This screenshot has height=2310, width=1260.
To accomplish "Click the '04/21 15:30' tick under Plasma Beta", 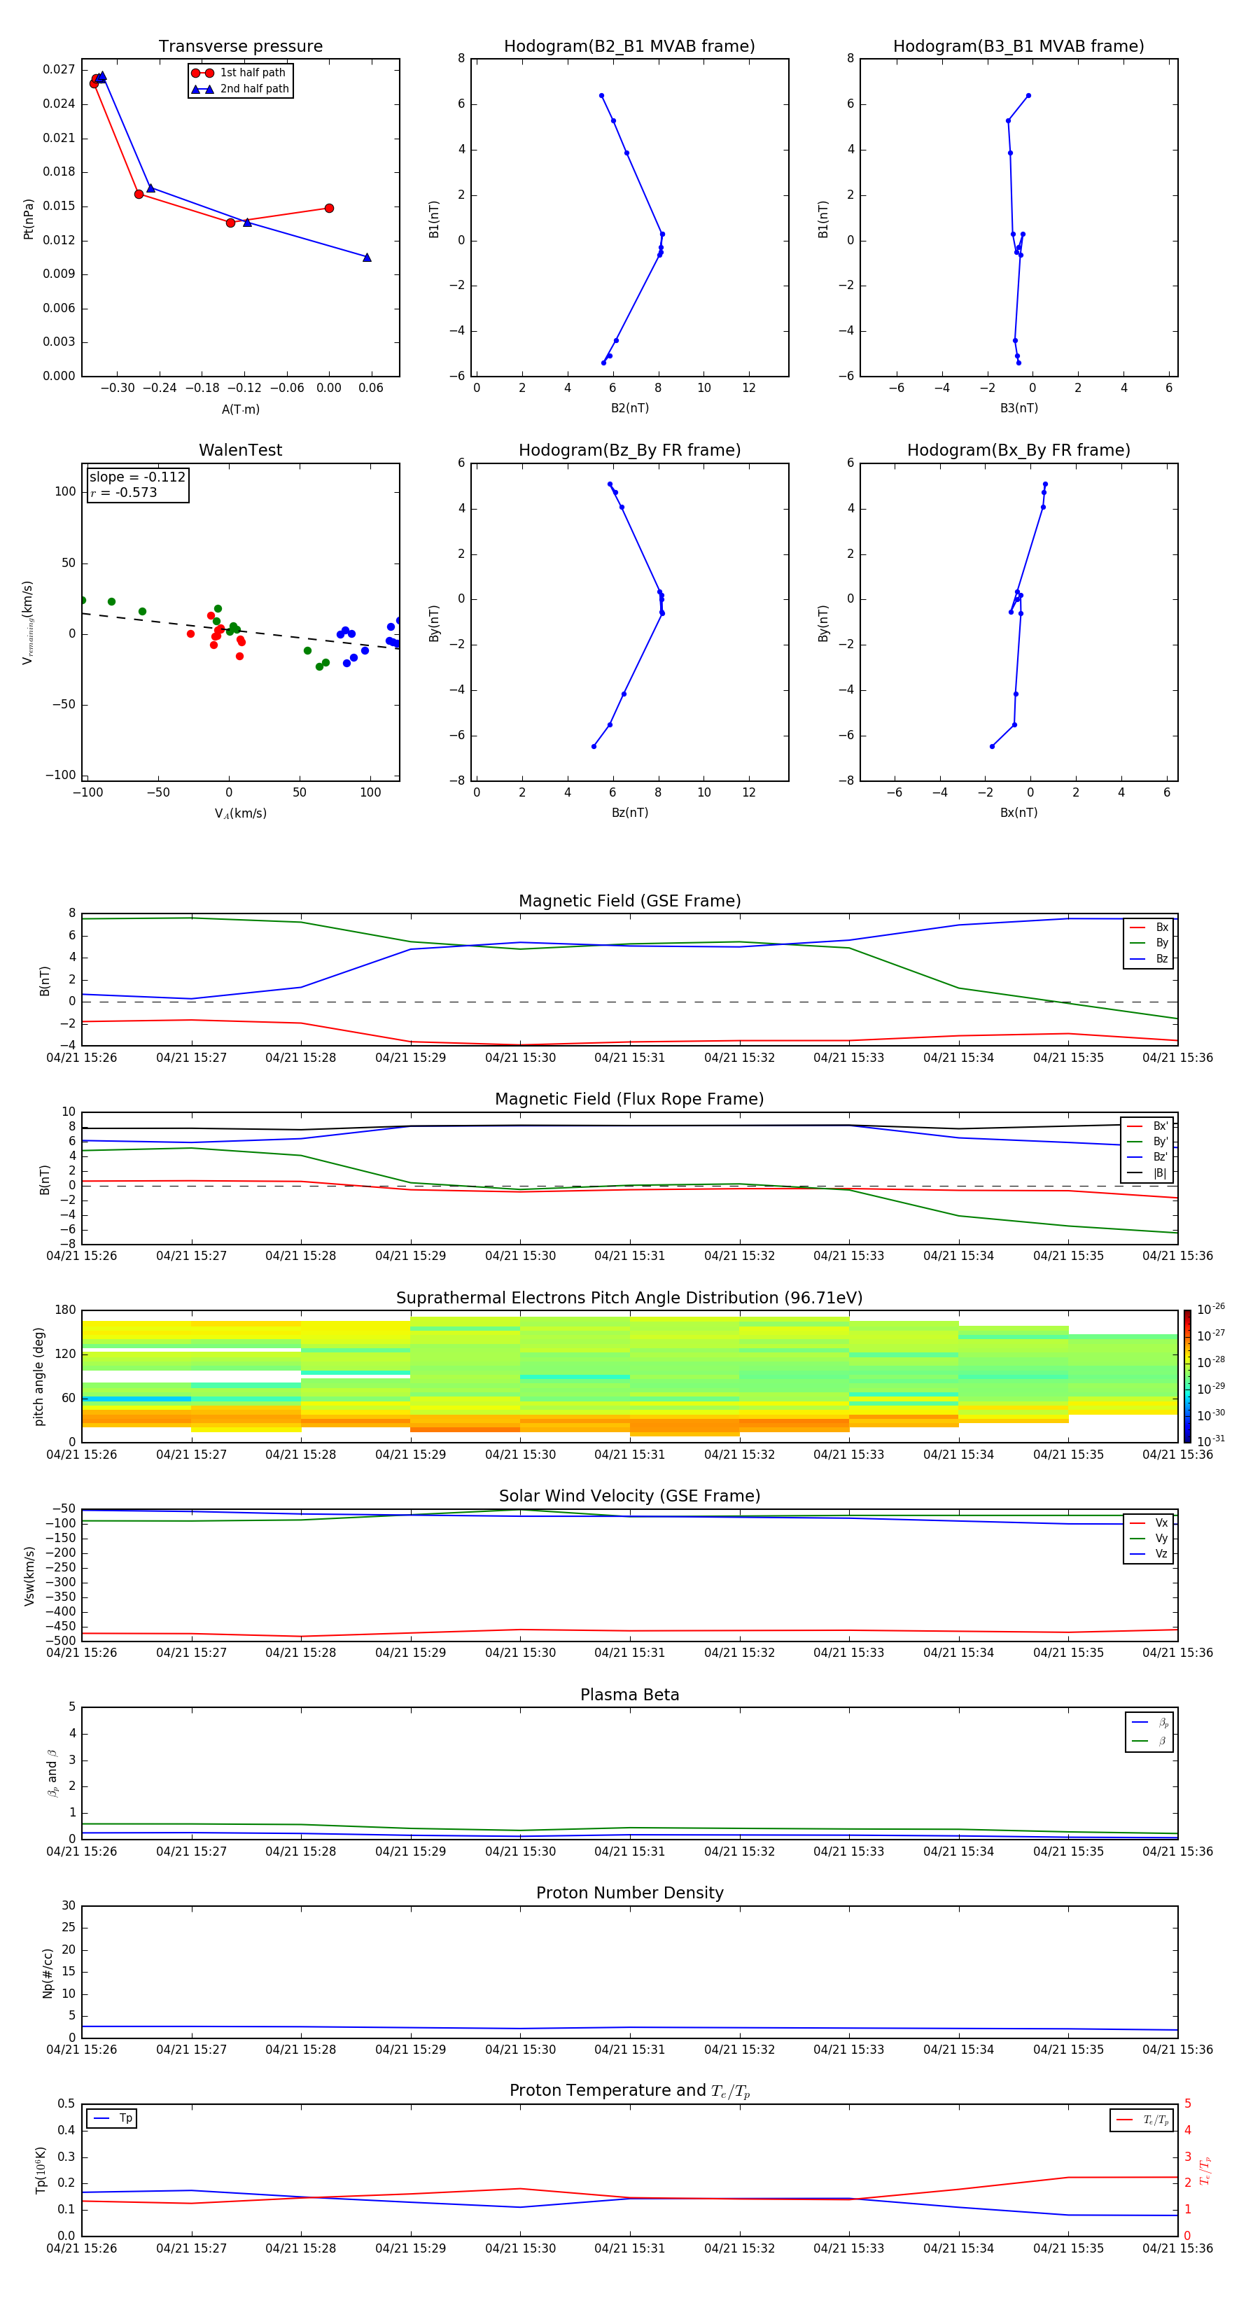I will tap(520, 1851).
